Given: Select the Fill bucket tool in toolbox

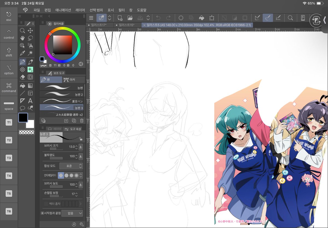Looking at the screenshot, I should [23, 85].
